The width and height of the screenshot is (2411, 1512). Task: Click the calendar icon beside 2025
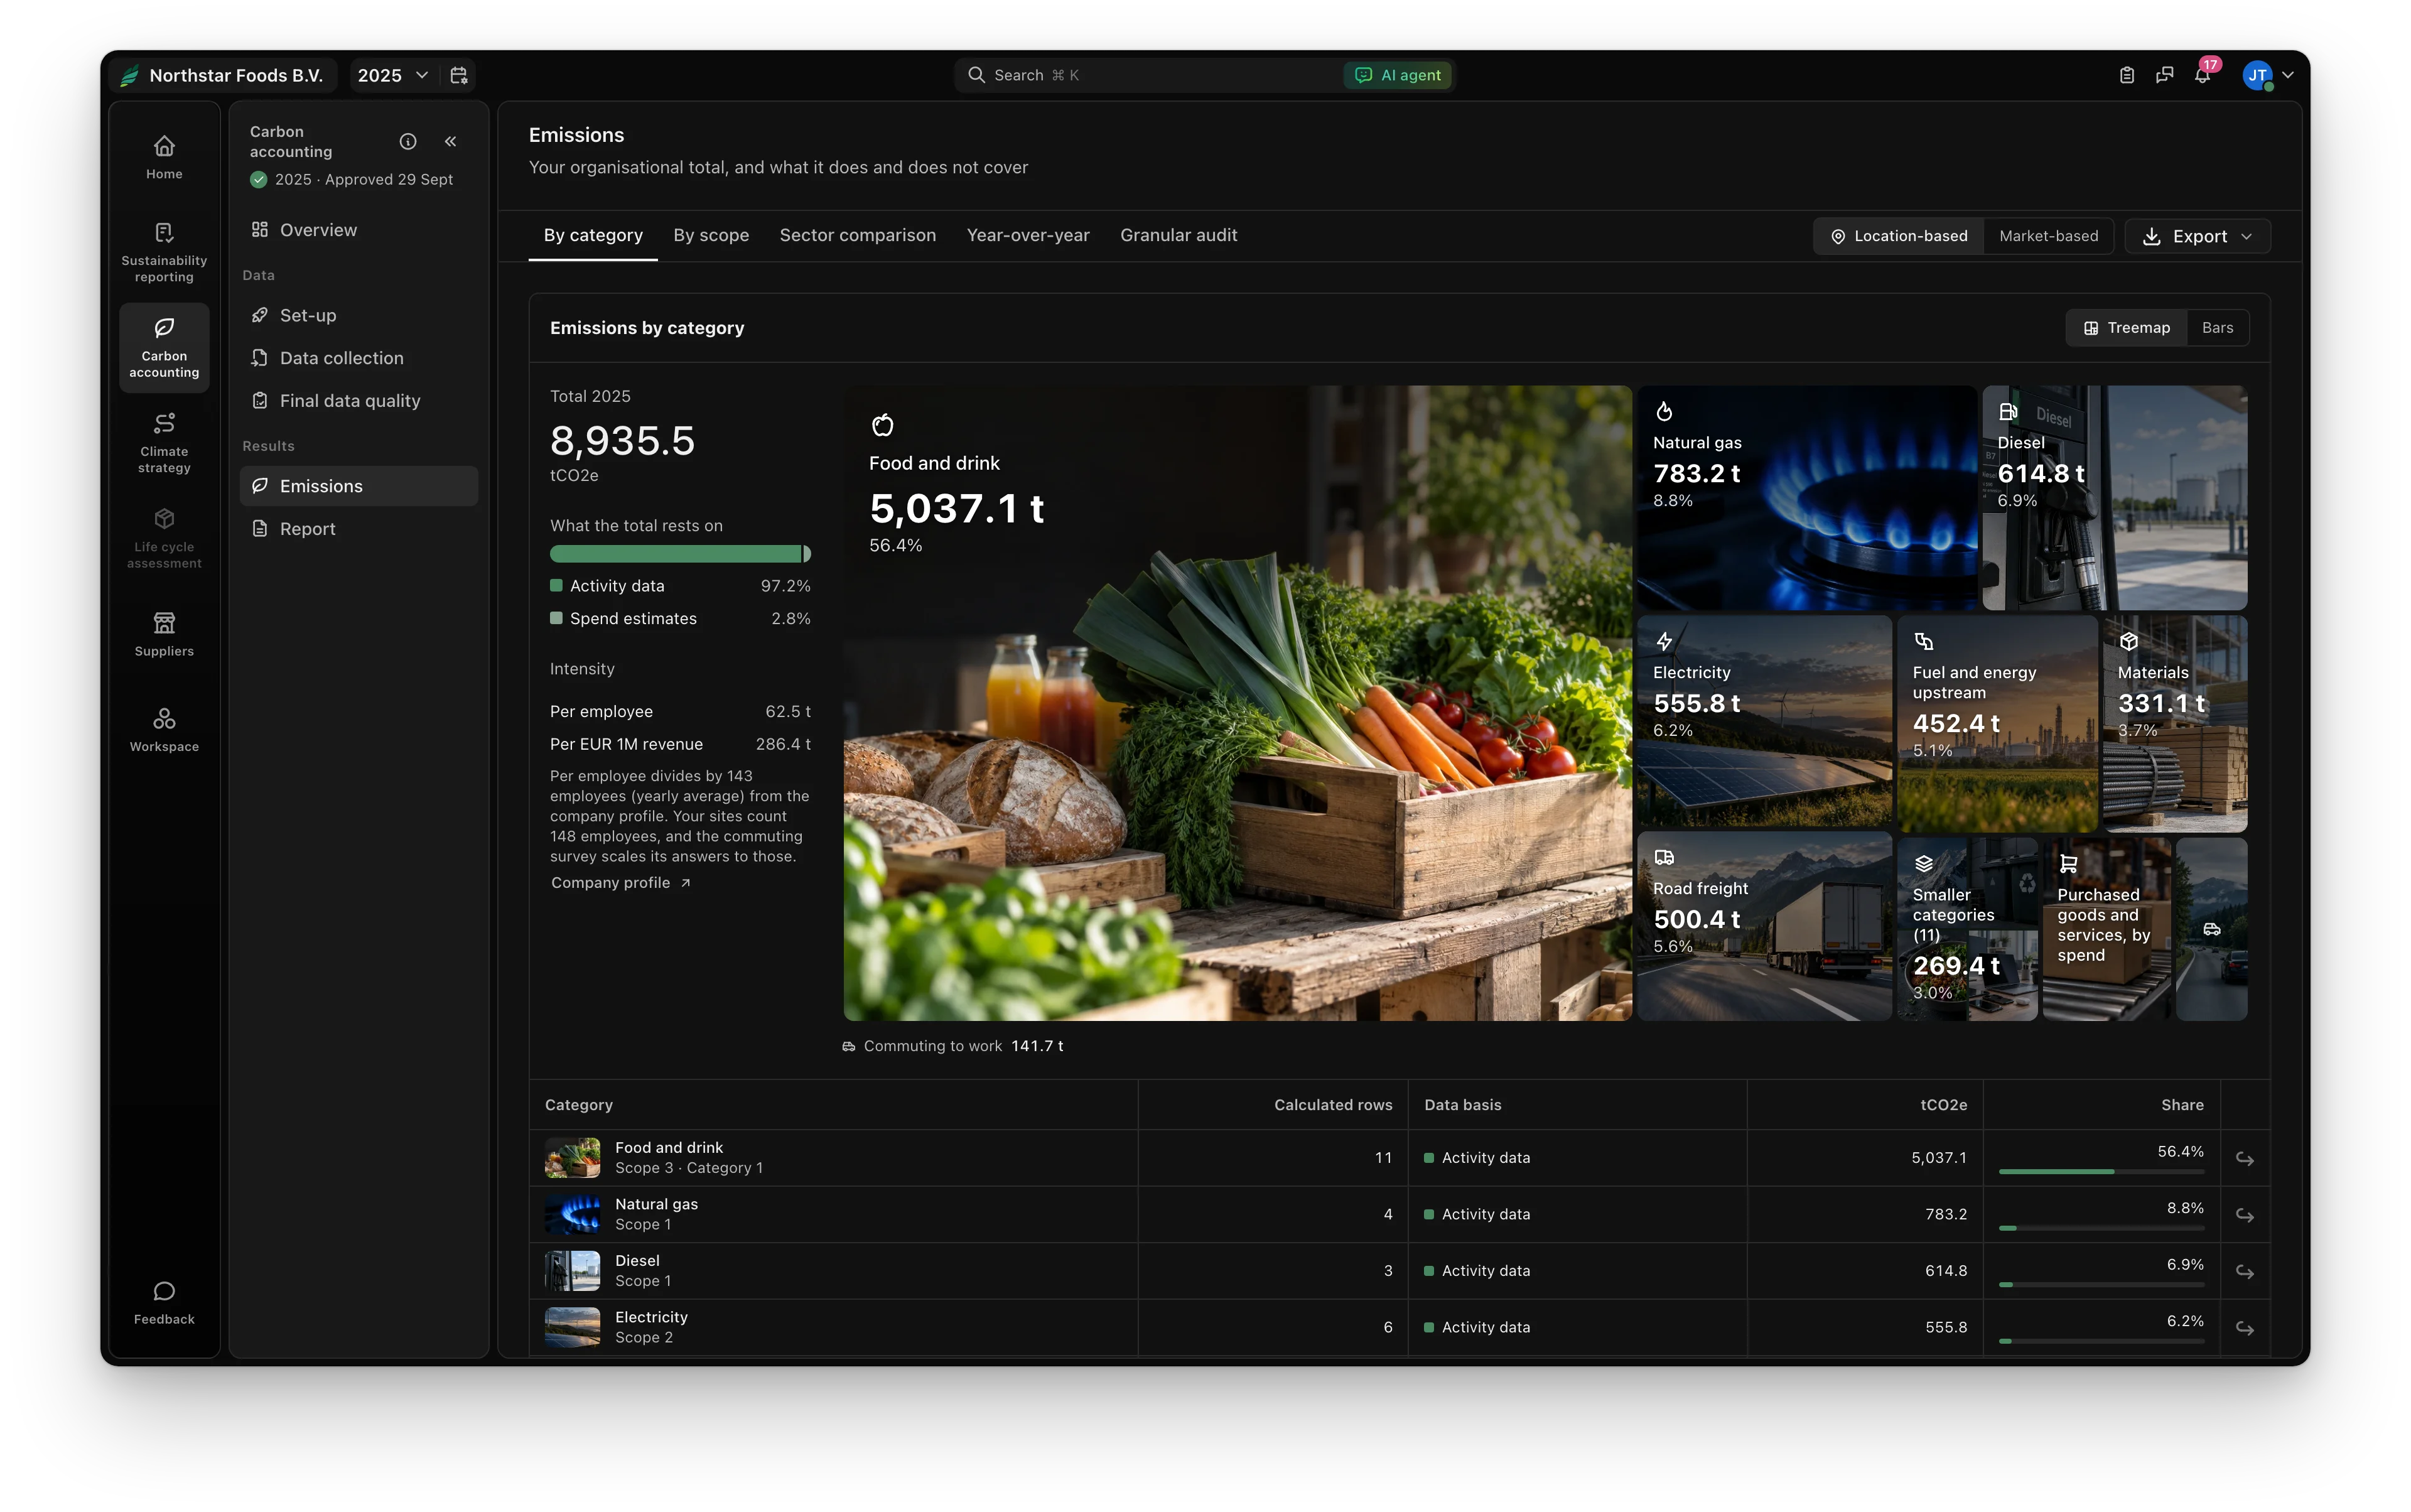459,75
